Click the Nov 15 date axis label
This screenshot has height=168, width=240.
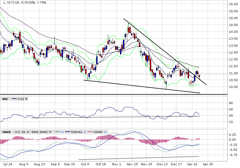point(132,164)
